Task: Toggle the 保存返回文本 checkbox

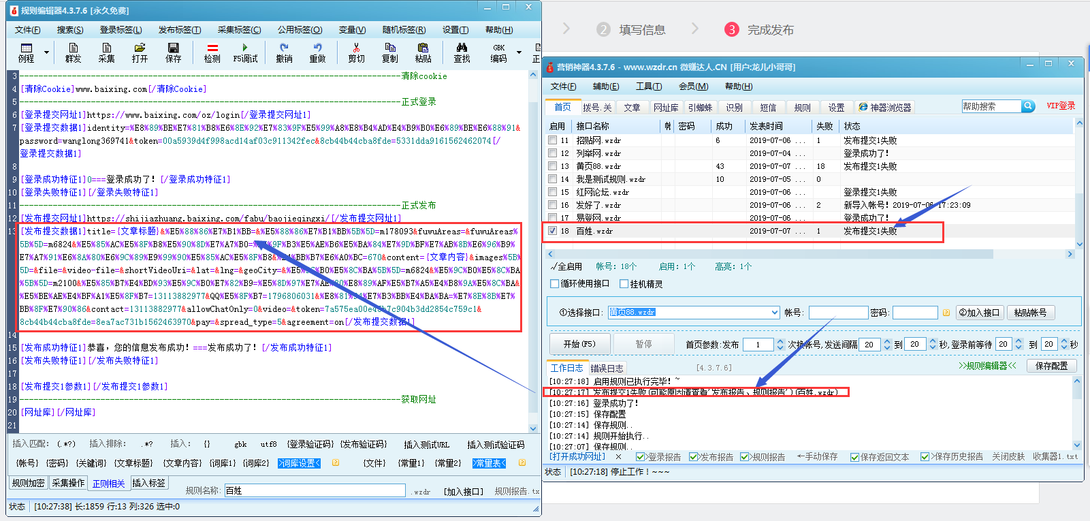Action: [854, 457]
